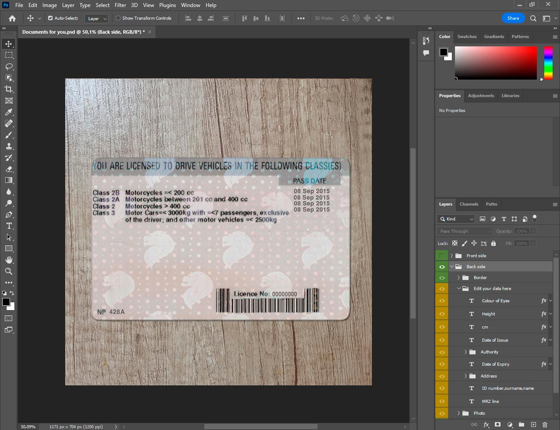
Task: Click the hue slider in Color panel
Action: coord(548,63)
